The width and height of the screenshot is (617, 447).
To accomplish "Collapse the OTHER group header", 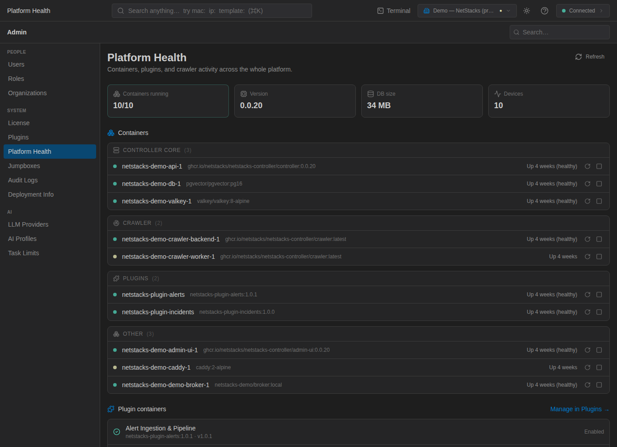I will [359, 334].
